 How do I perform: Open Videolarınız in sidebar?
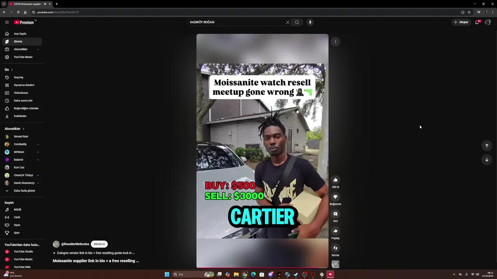(x=22, y=93)
